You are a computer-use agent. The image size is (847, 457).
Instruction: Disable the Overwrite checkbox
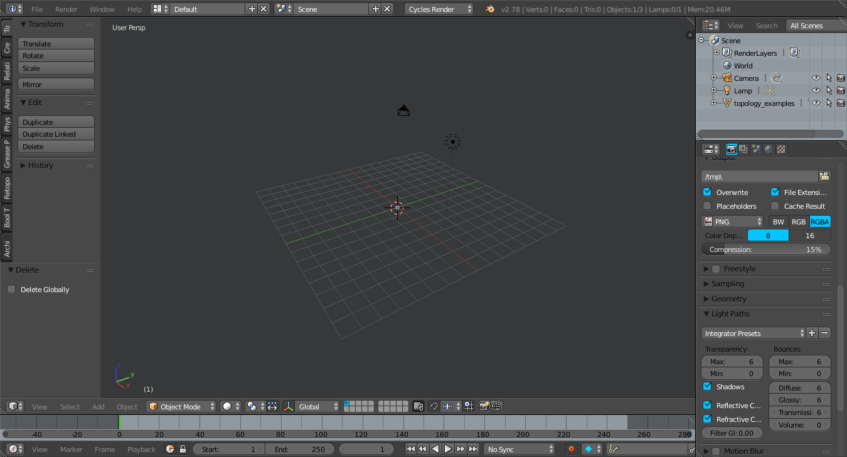[x=706, y=192]
